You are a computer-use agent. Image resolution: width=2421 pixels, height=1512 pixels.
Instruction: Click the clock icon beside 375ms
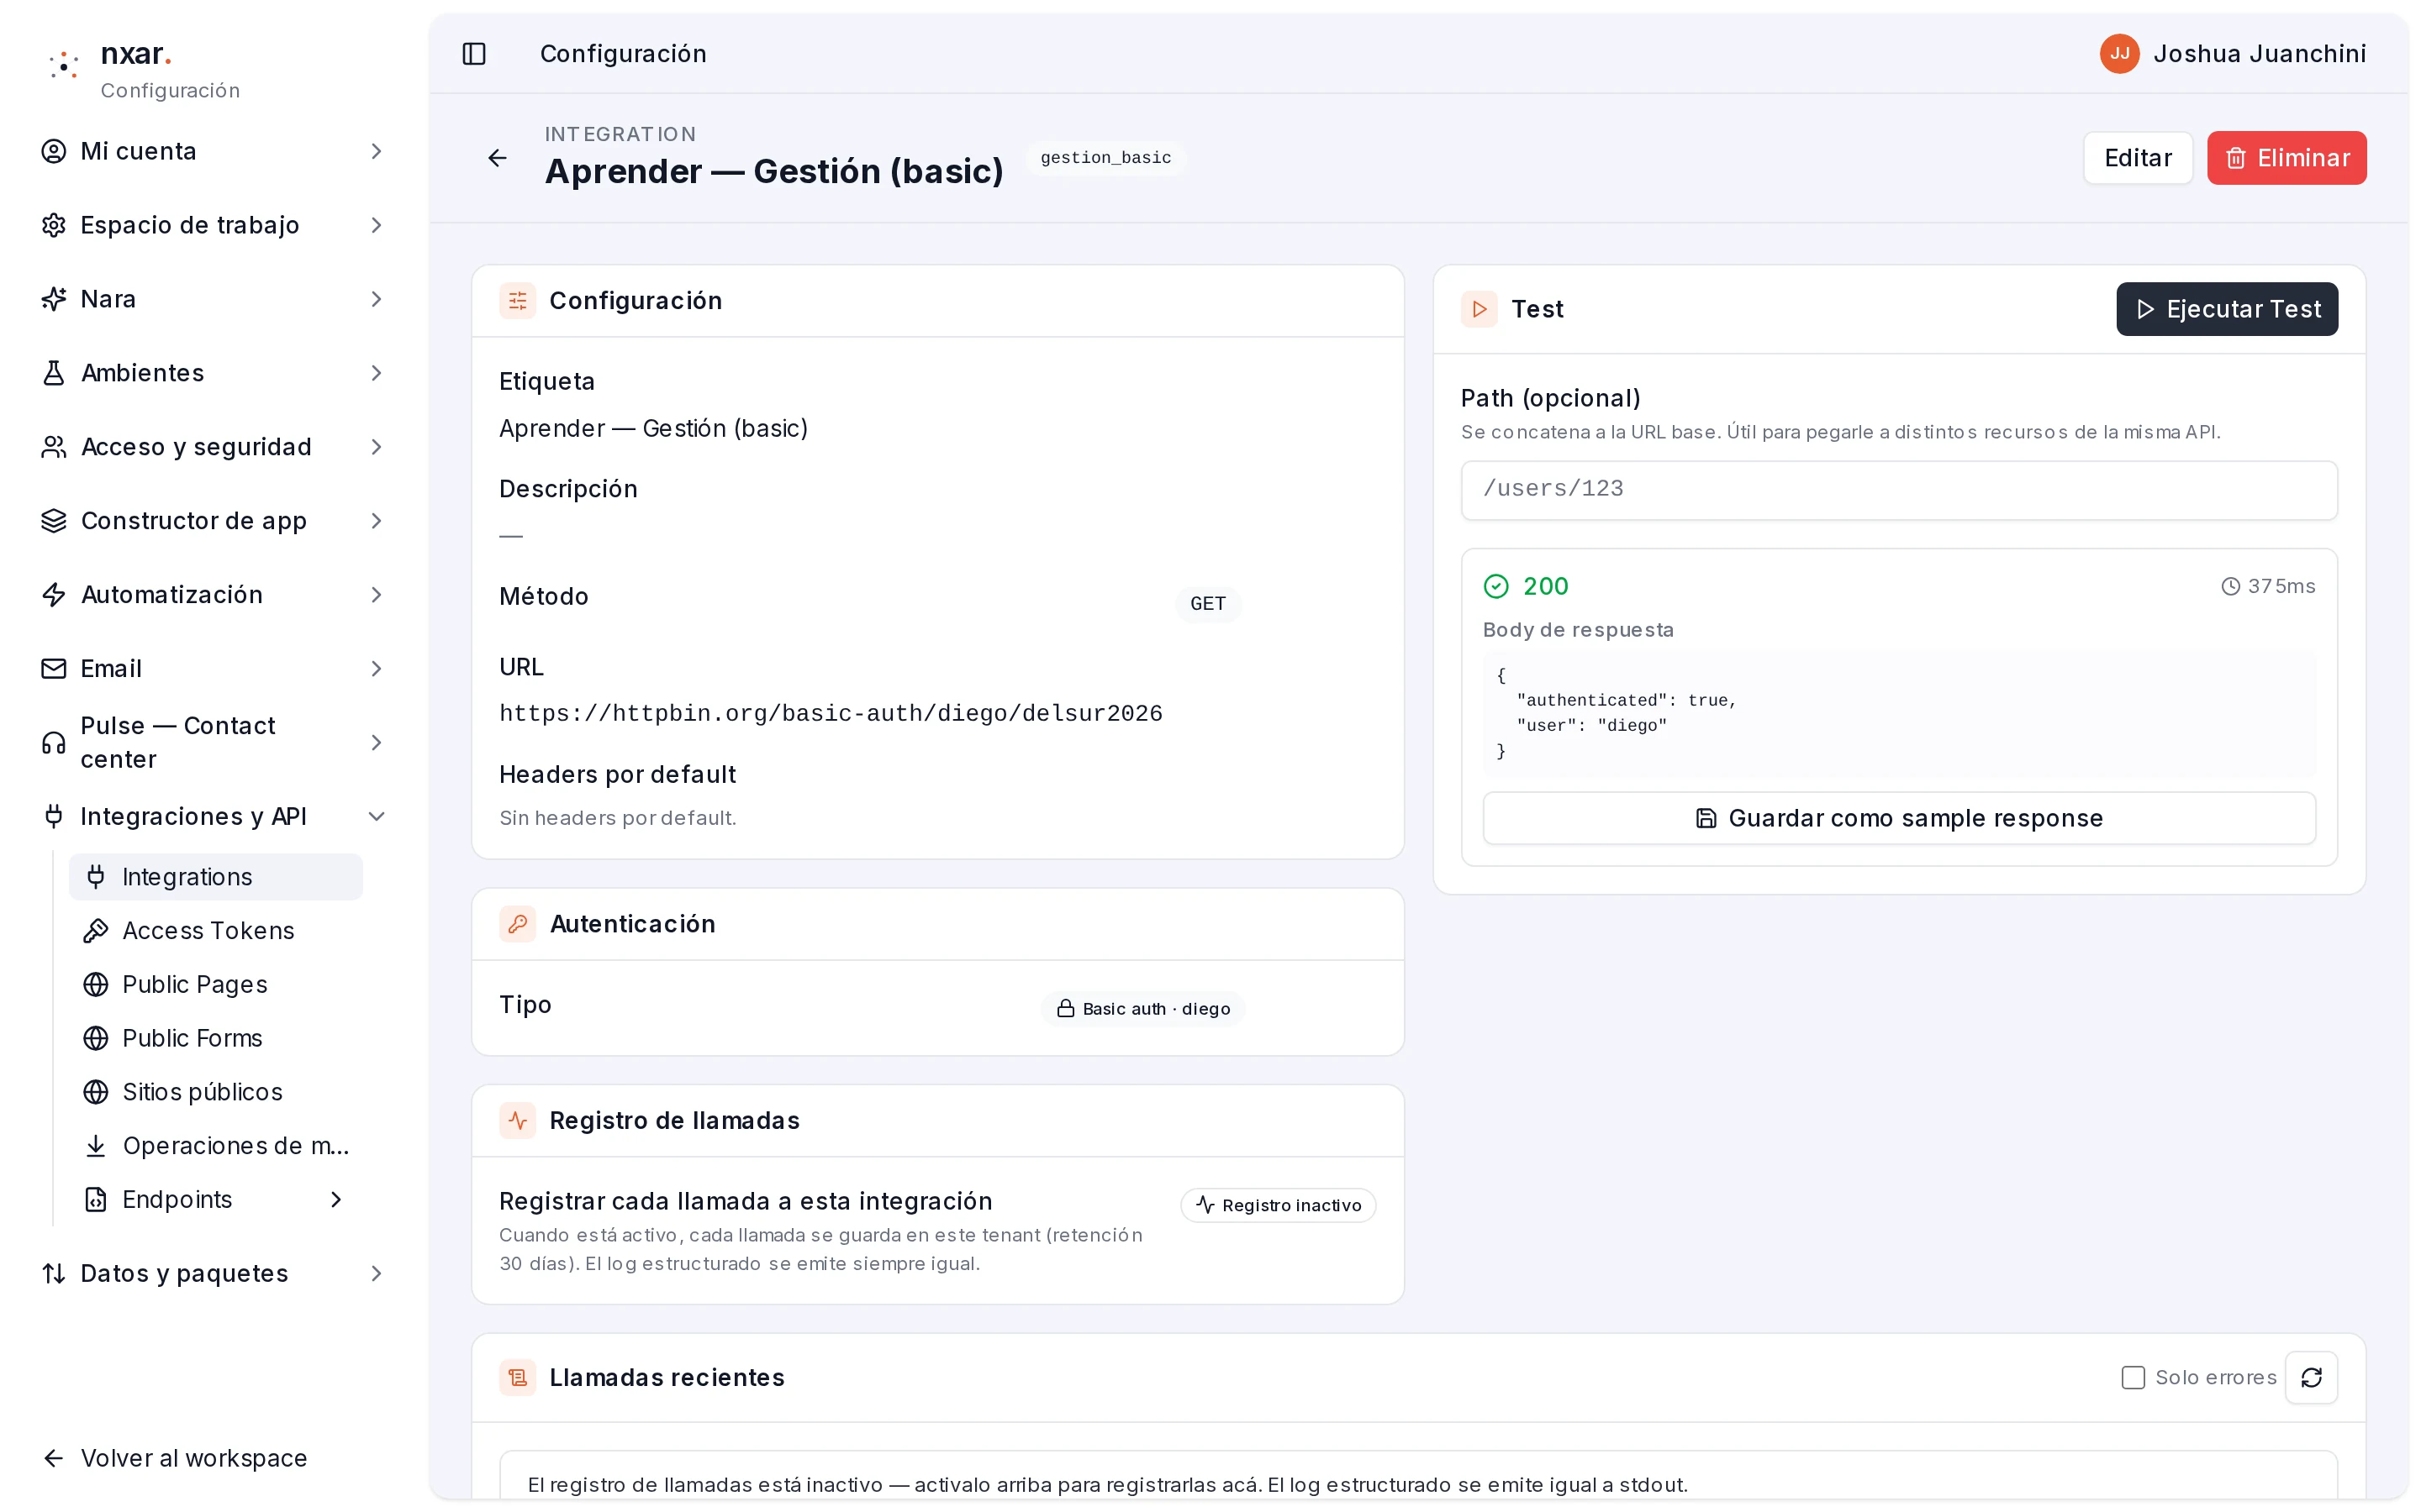pos(2230,586)
